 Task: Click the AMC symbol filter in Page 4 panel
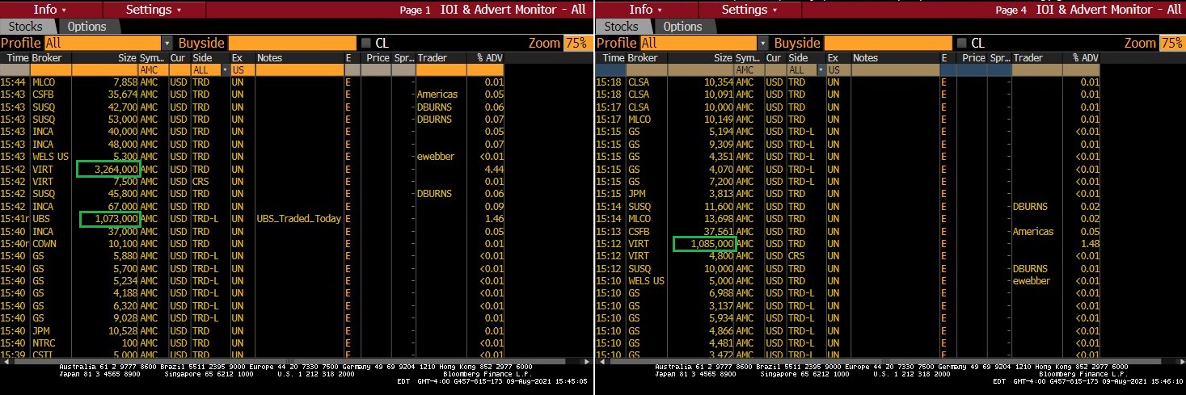point(748,70)
